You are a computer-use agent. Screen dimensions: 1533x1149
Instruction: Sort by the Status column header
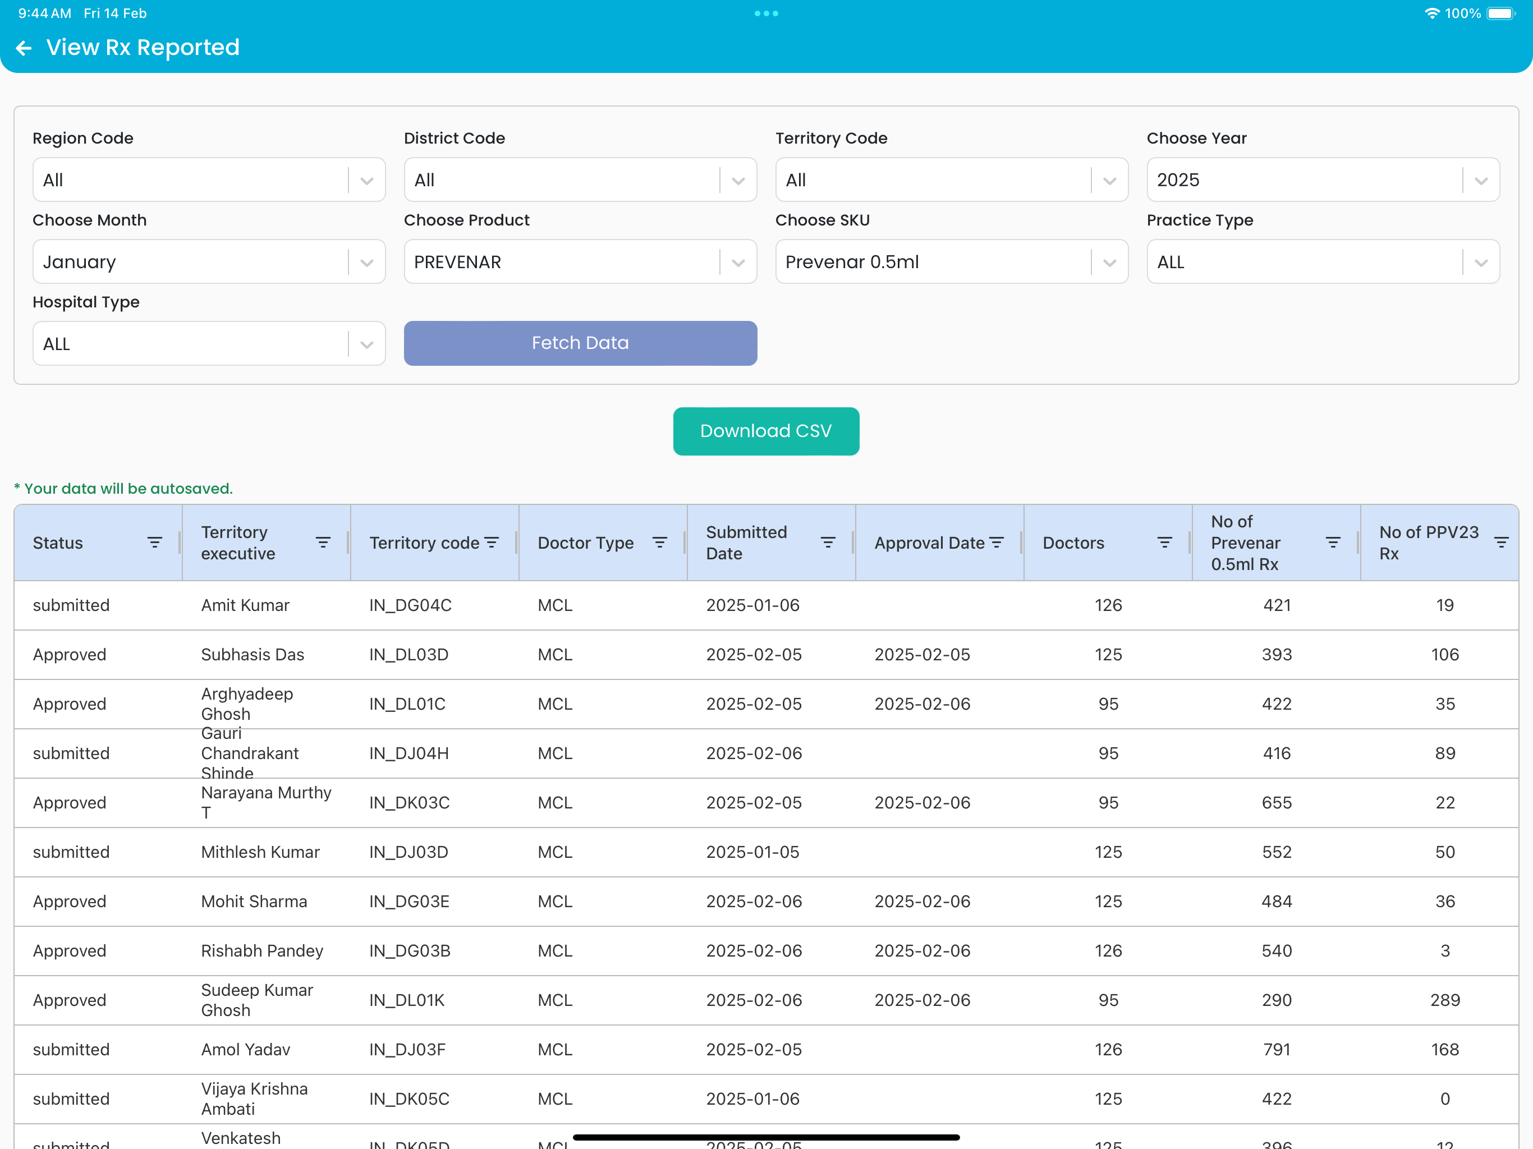(58, 543)
